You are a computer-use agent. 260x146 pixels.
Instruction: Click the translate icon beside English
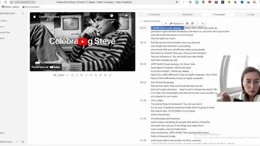[68, 75]
